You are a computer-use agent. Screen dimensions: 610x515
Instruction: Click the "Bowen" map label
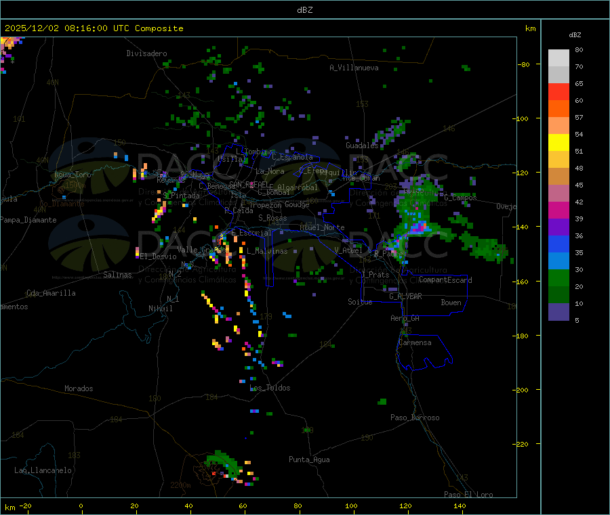tap(451, 303)
